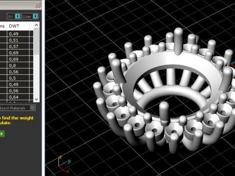This screenshot has height=176, width=235.
Task: Click the table scroll up arrow
Action: click(36, 25)
